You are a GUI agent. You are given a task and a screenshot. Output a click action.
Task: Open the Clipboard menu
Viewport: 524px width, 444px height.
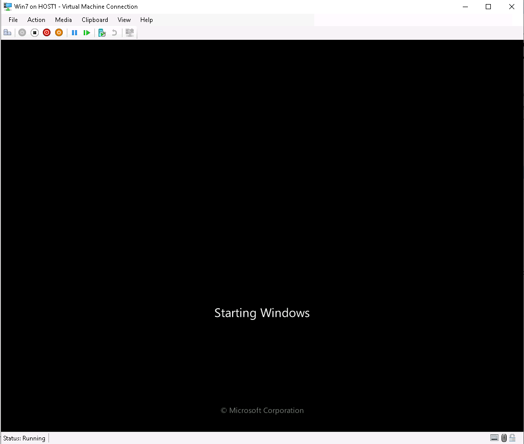(95, 20)
